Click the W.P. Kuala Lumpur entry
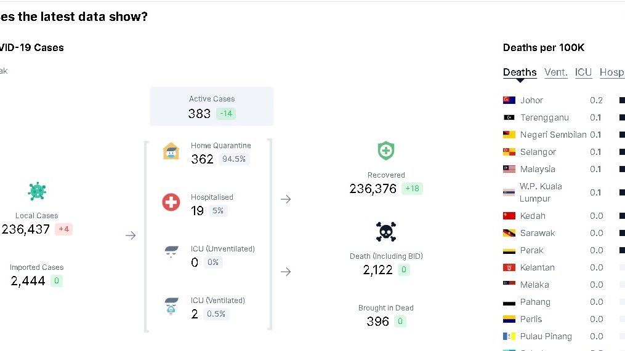Image resolution: width=625 pixels, height=351 pixels. [x=541, y=192]
